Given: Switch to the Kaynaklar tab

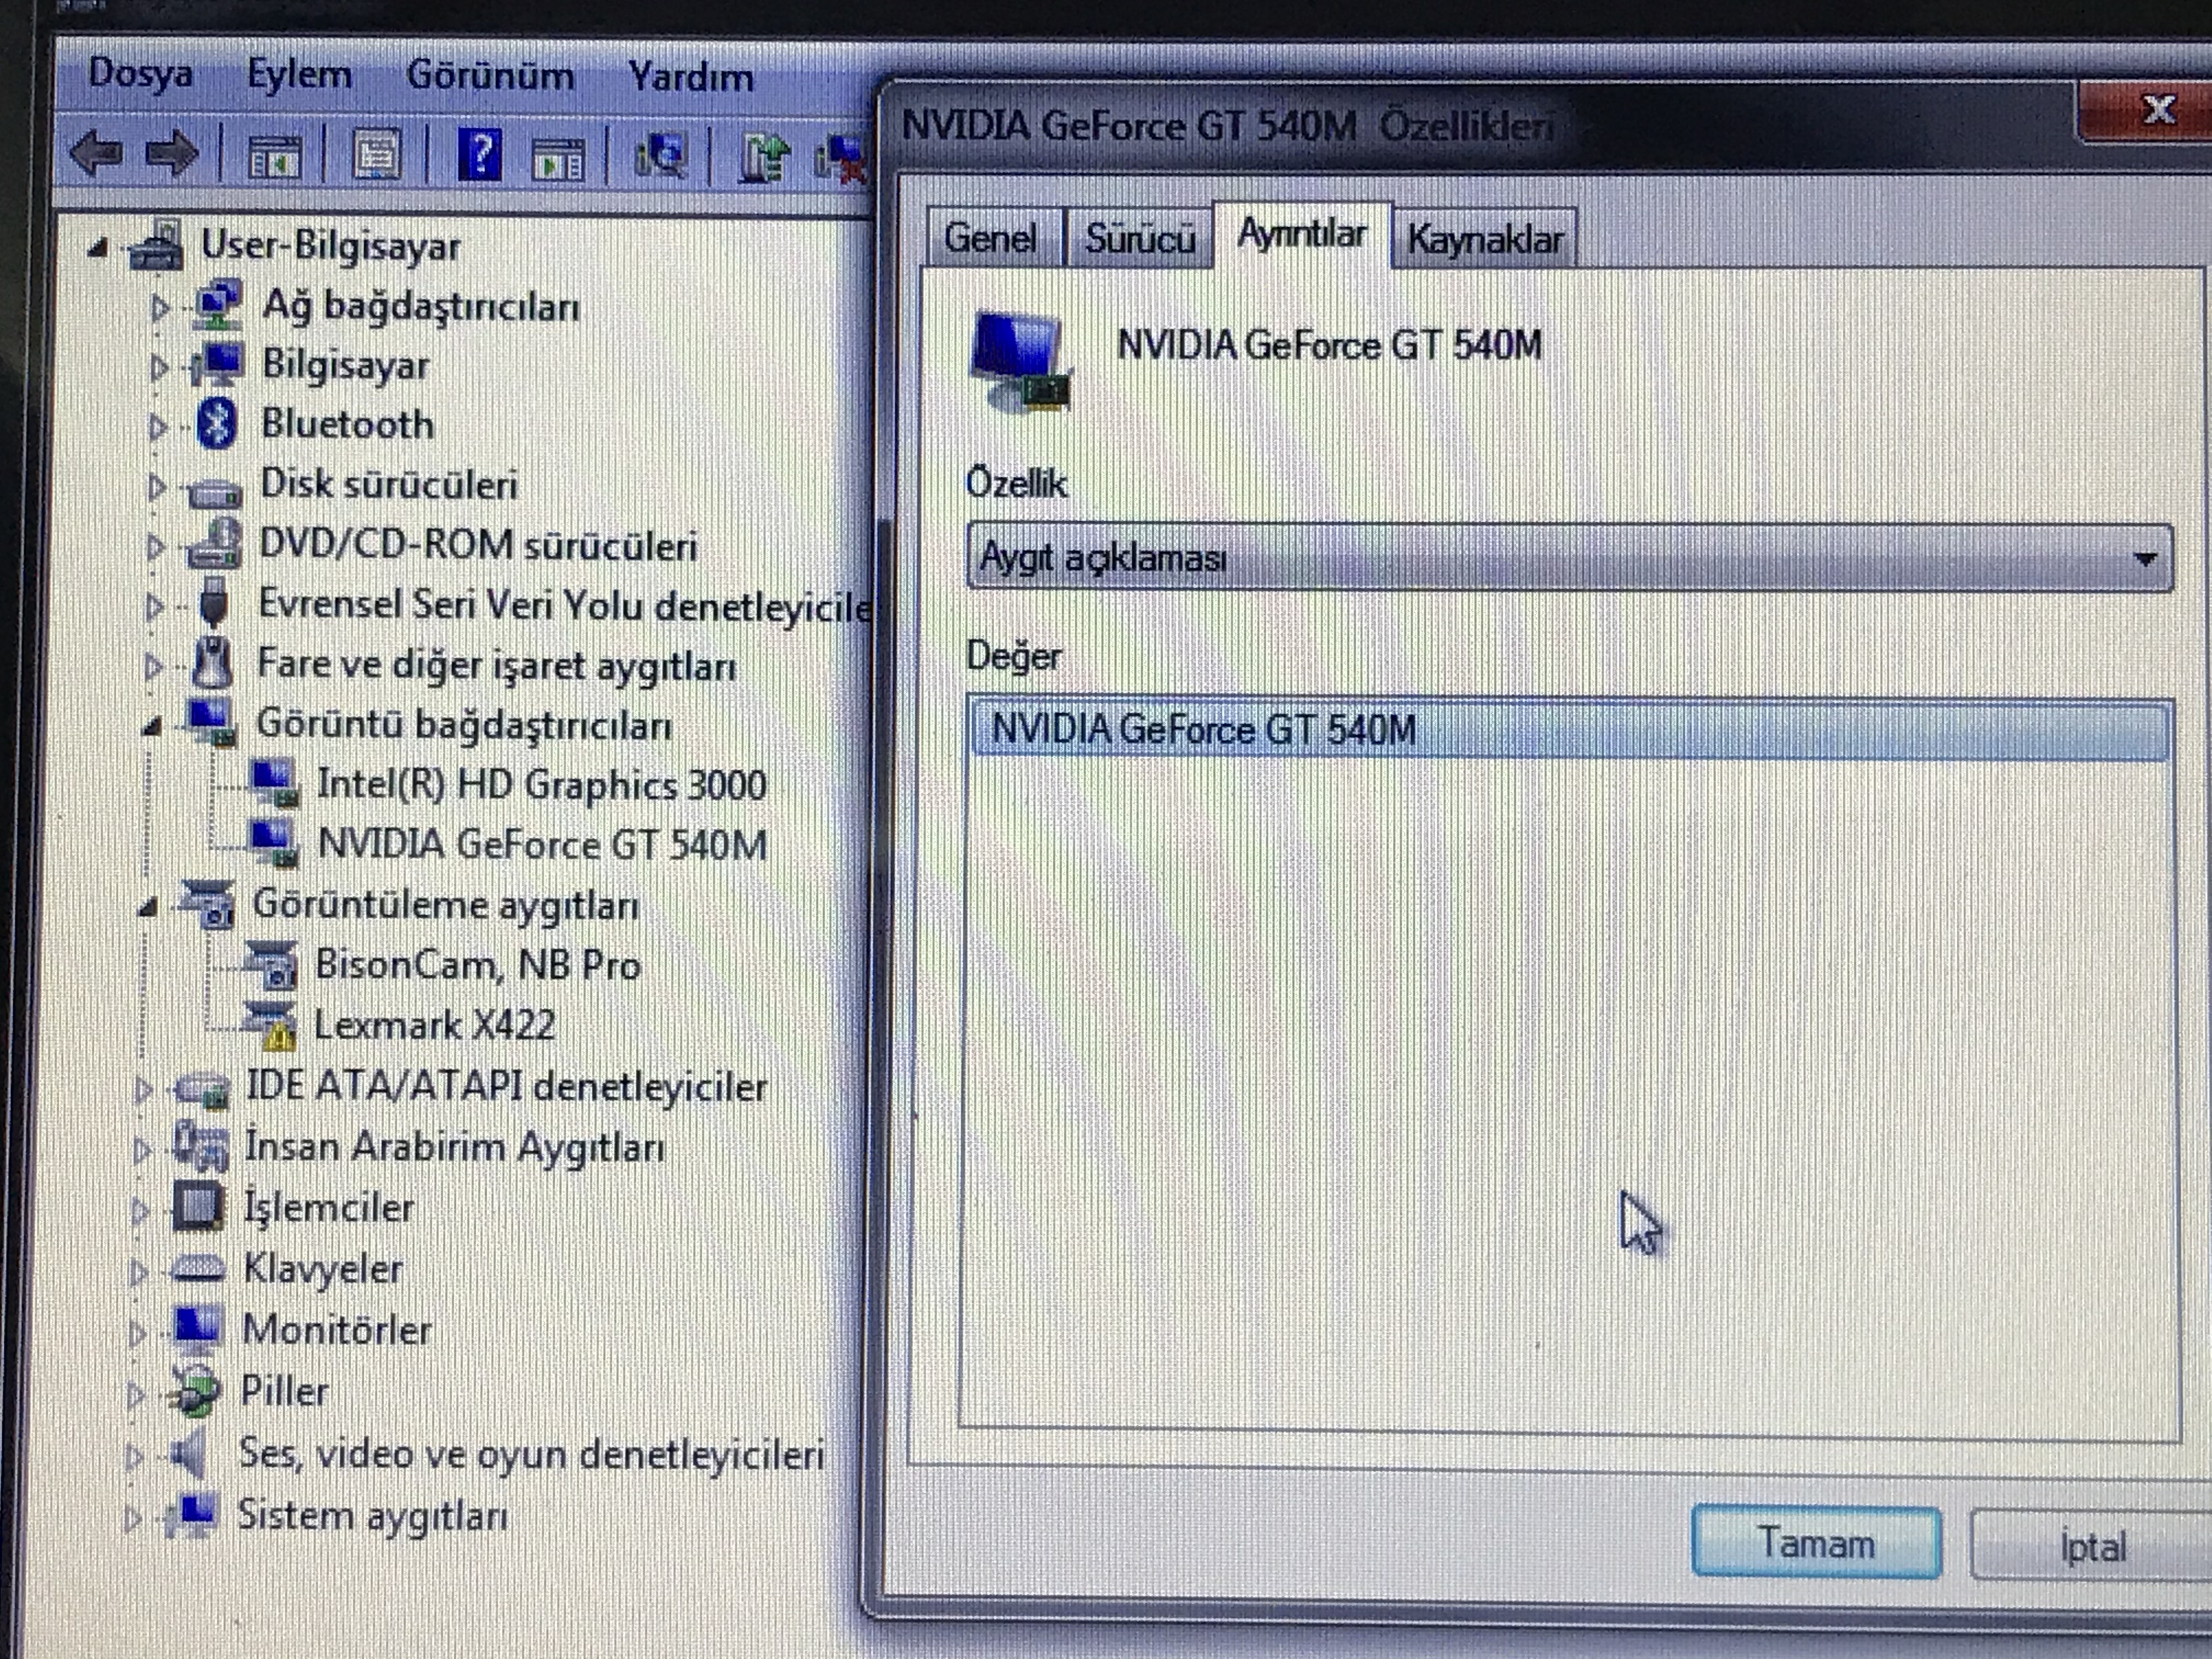Looking at the screenshot, I should point(1485,239).
